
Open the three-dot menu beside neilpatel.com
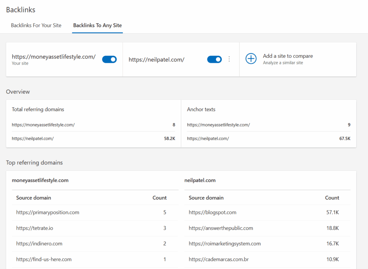tap(229, 59)
